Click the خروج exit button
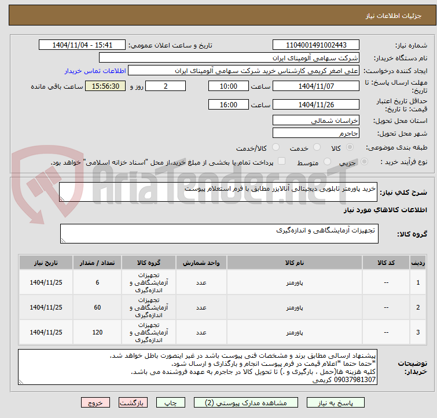This screenshot has height=418, width=437. click(96, 403)
